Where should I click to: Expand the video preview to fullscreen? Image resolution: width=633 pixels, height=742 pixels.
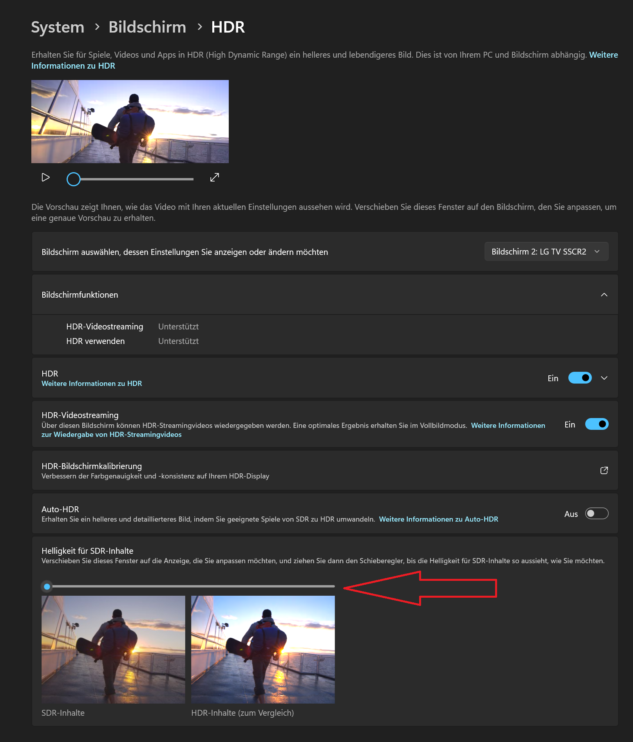coord(214,178)
